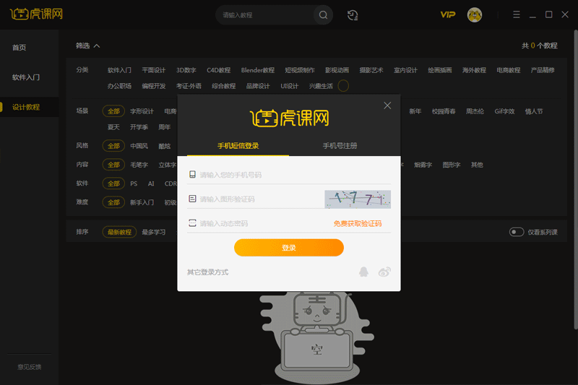
Task: Select 中国风 style filter
Action: click(x=139, y=146)
